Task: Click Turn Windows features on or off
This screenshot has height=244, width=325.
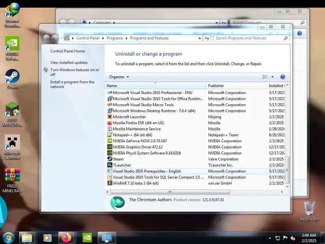Action: pyautogui.click(x=75, y=72)
